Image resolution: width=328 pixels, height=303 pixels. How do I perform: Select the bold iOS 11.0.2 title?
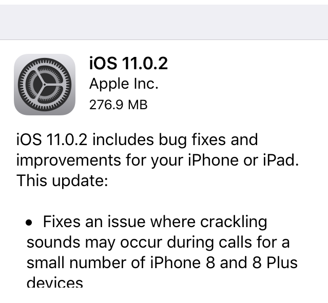click(x=128, y=63)
